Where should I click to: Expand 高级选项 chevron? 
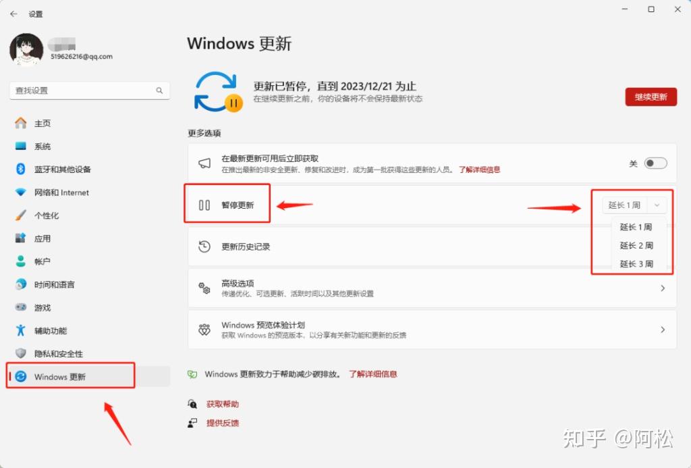663,288
